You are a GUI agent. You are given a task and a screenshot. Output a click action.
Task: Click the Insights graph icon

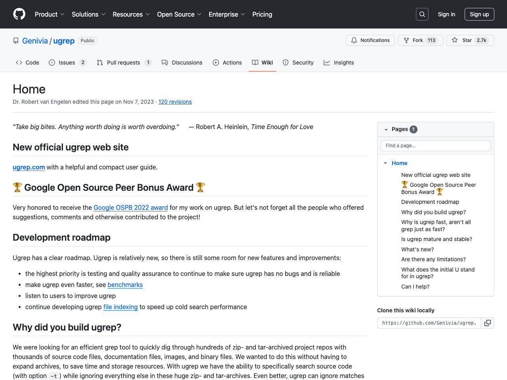tap(327, 63)
